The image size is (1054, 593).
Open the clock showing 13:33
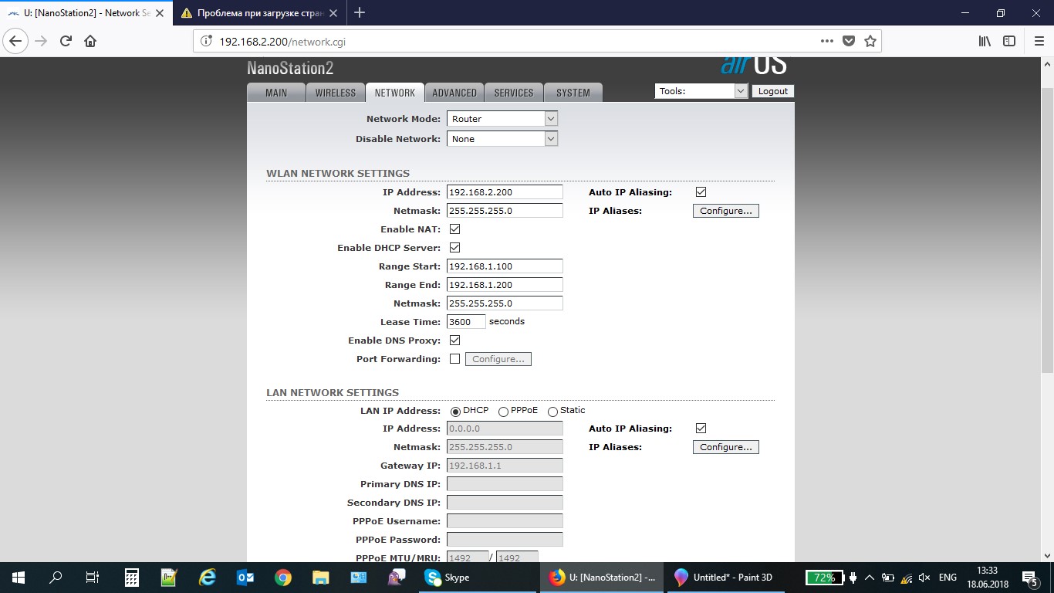pyautogui.click(x=987, y=578)
